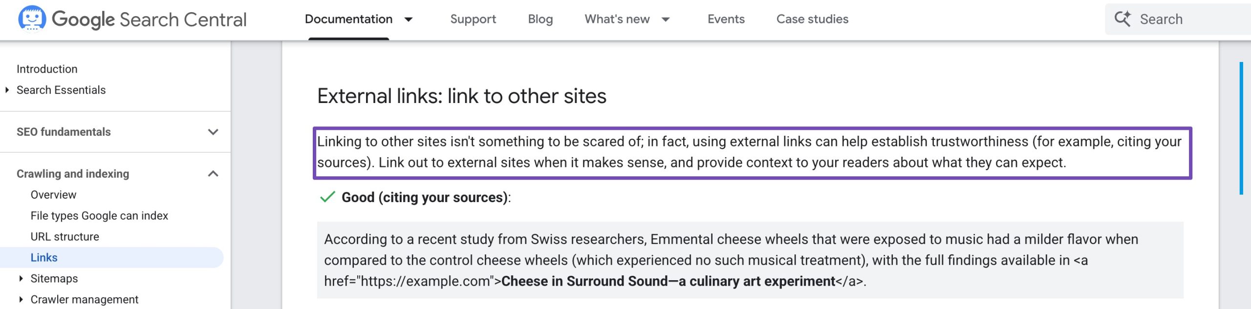Screen dimensions: 1251x309
Task: Click the AI search sparkle icon
Action: click(x=1122, y=19)
